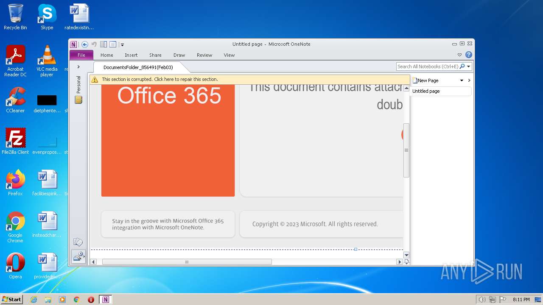Click the horizontal scrollbar left arrow
Screen dimensions: 543x305
94,262
